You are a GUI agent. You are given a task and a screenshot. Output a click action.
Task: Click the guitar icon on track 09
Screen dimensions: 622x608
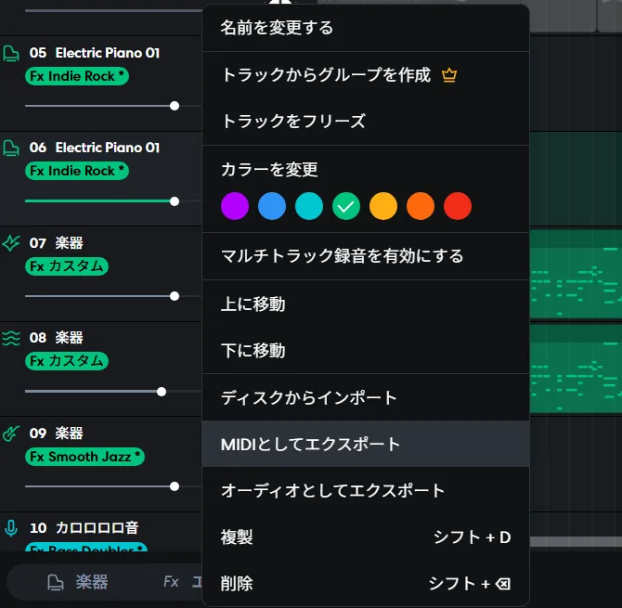tap(11, 433)
